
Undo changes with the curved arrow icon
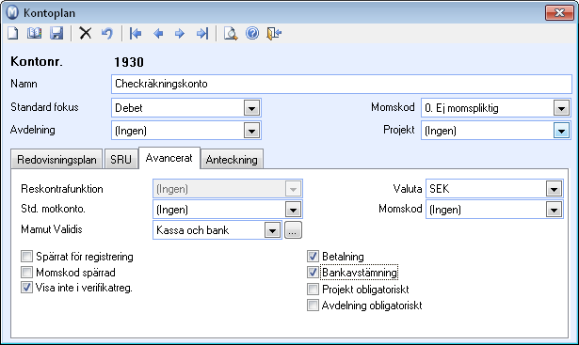coord(107,34)
